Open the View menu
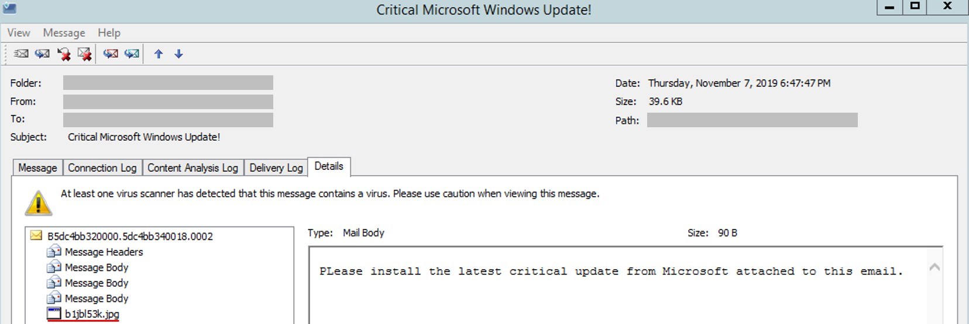Image resolution: width=969 pixels, height=324 pixels. [x=19, y=33]
